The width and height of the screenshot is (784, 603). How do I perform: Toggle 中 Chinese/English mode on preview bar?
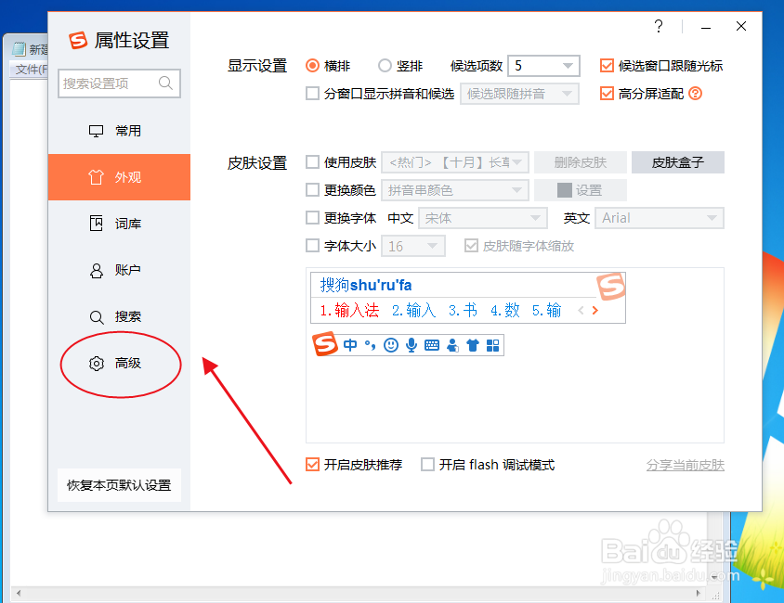[x=350, y=345]
